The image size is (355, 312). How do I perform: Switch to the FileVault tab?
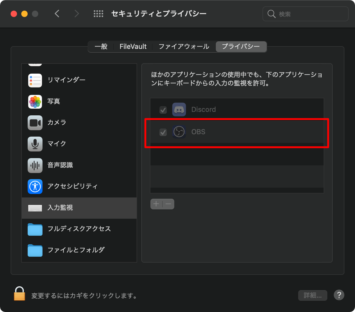133,47
